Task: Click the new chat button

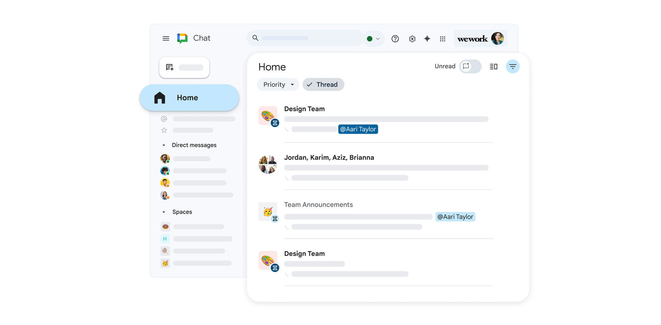Action: click(x=184, y=67)
